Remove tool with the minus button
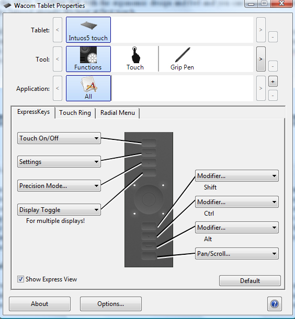295x319 pixels. pos(273,66)
